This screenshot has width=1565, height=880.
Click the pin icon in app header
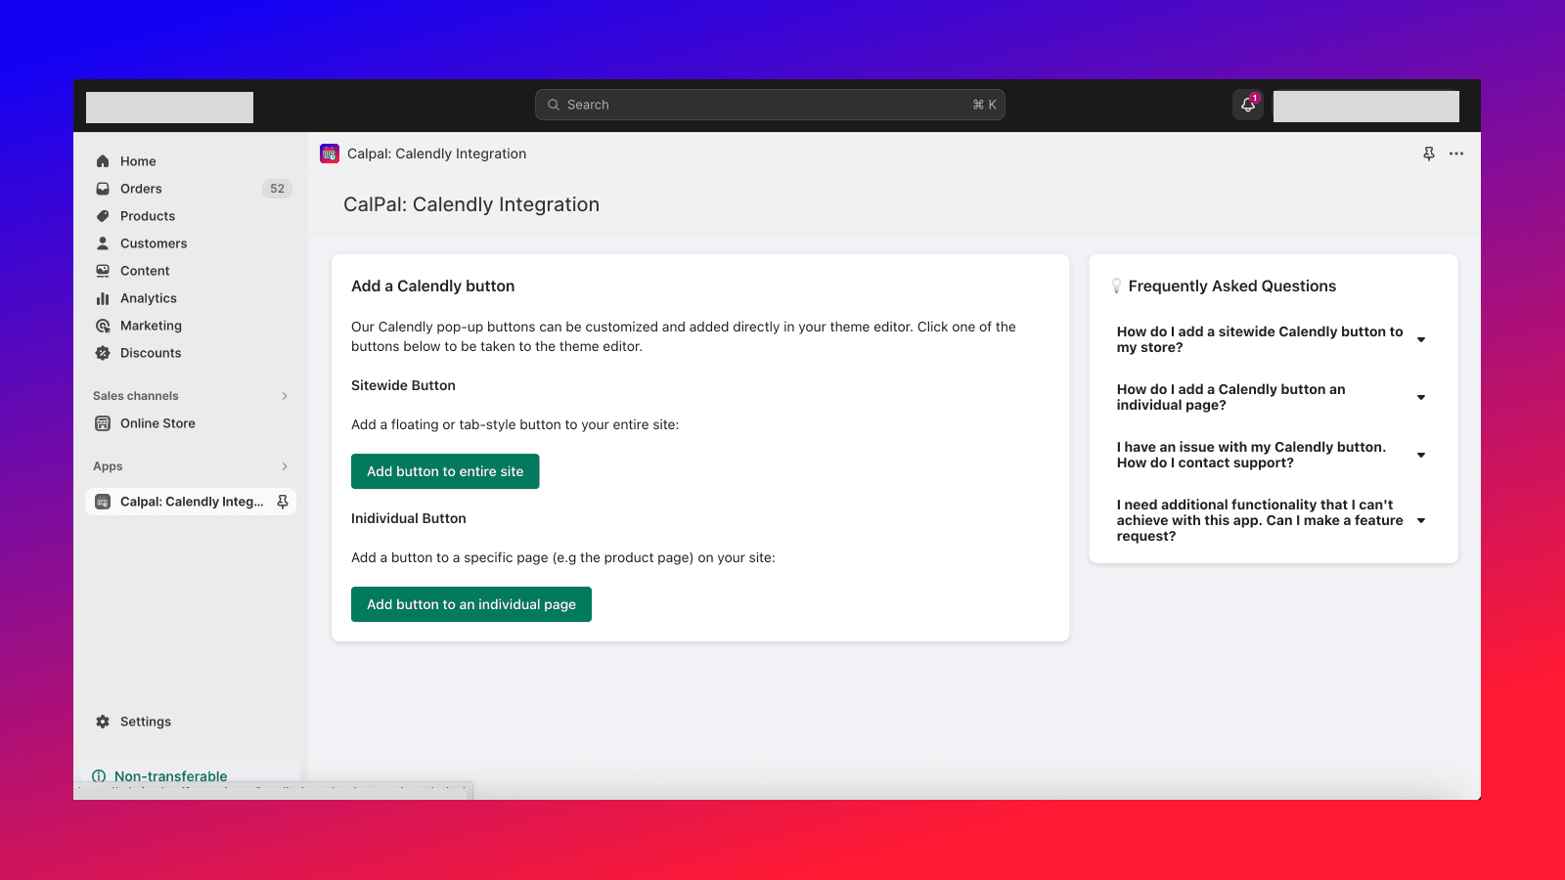(x=1429, y=154)
